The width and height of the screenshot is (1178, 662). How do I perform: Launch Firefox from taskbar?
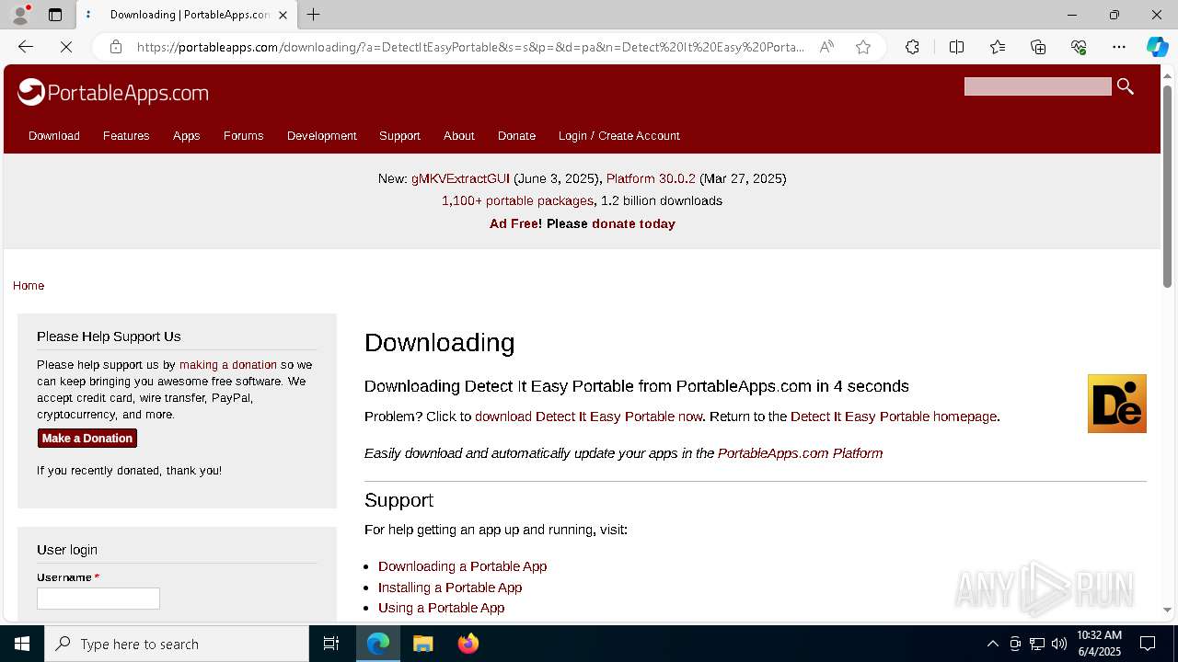468,644
